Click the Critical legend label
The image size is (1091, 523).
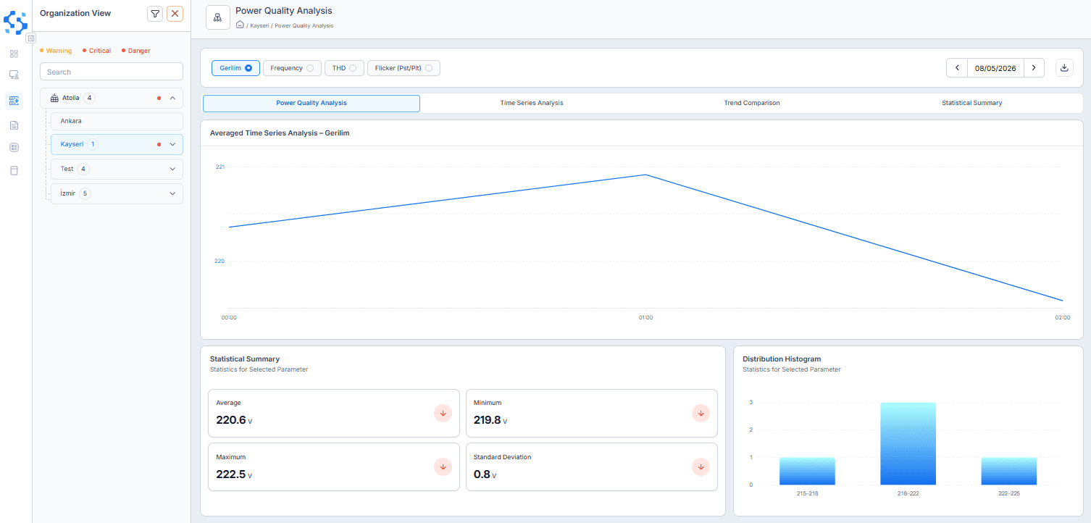[100, 51]
